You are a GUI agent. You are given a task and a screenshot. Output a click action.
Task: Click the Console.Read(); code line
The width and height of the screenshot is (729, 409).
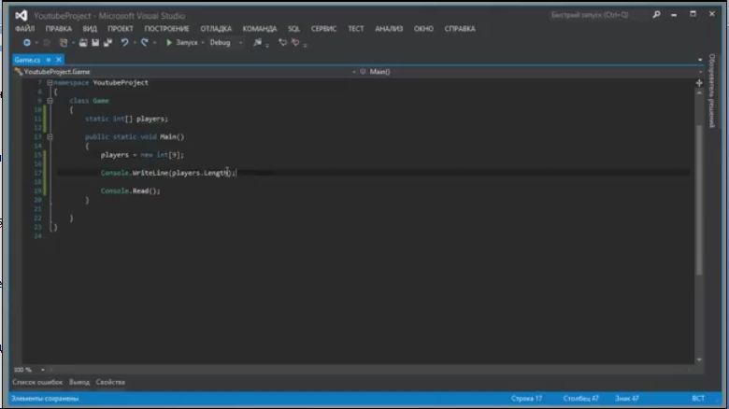click(130, 191)
